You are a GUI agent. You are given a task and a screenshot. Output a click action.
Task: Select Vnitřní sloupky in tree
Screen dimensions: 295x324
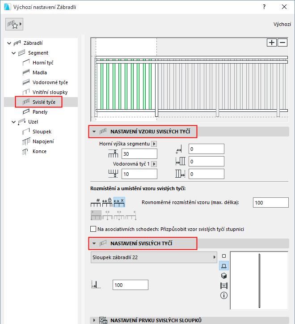coord(50,92)
